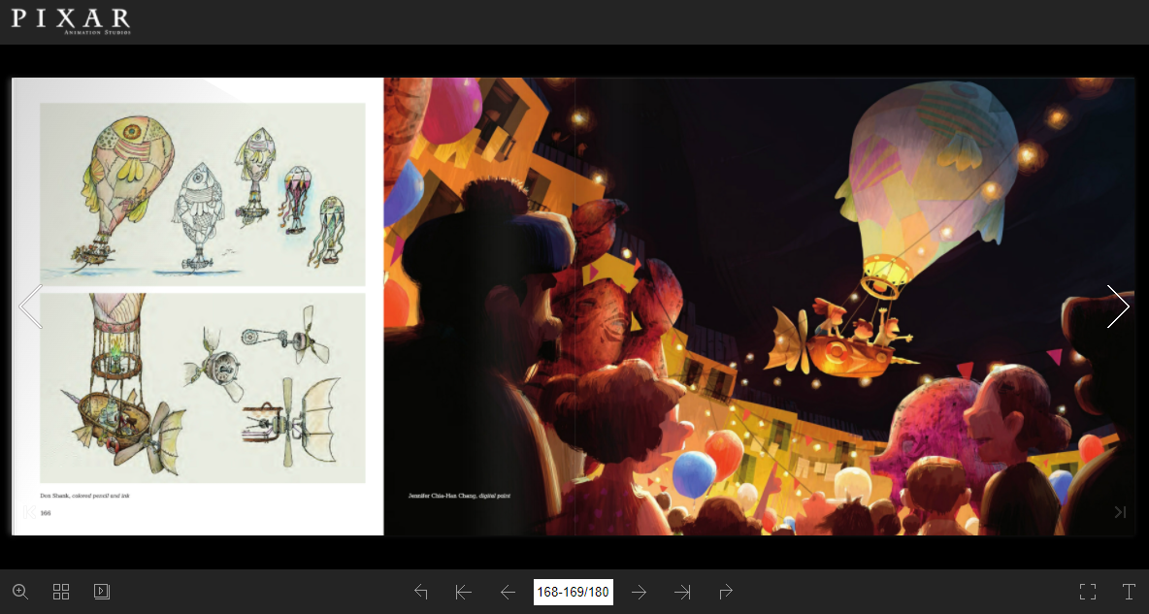Click page number "166" on left page
1149x614 pixels.
(x=46, y=513)
